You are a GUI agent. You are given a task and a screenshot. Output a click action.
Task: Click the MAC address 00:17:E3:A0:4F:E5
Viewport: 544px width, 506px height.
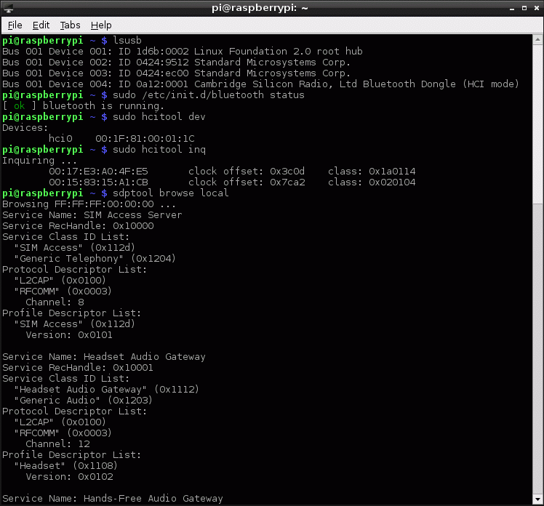98,171
